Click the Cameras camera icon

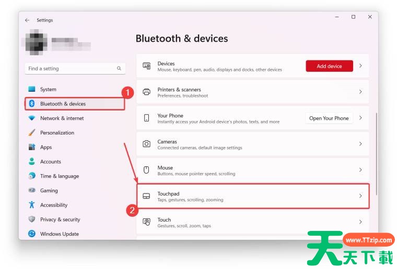pyautogui.click(x=146, y=144)
